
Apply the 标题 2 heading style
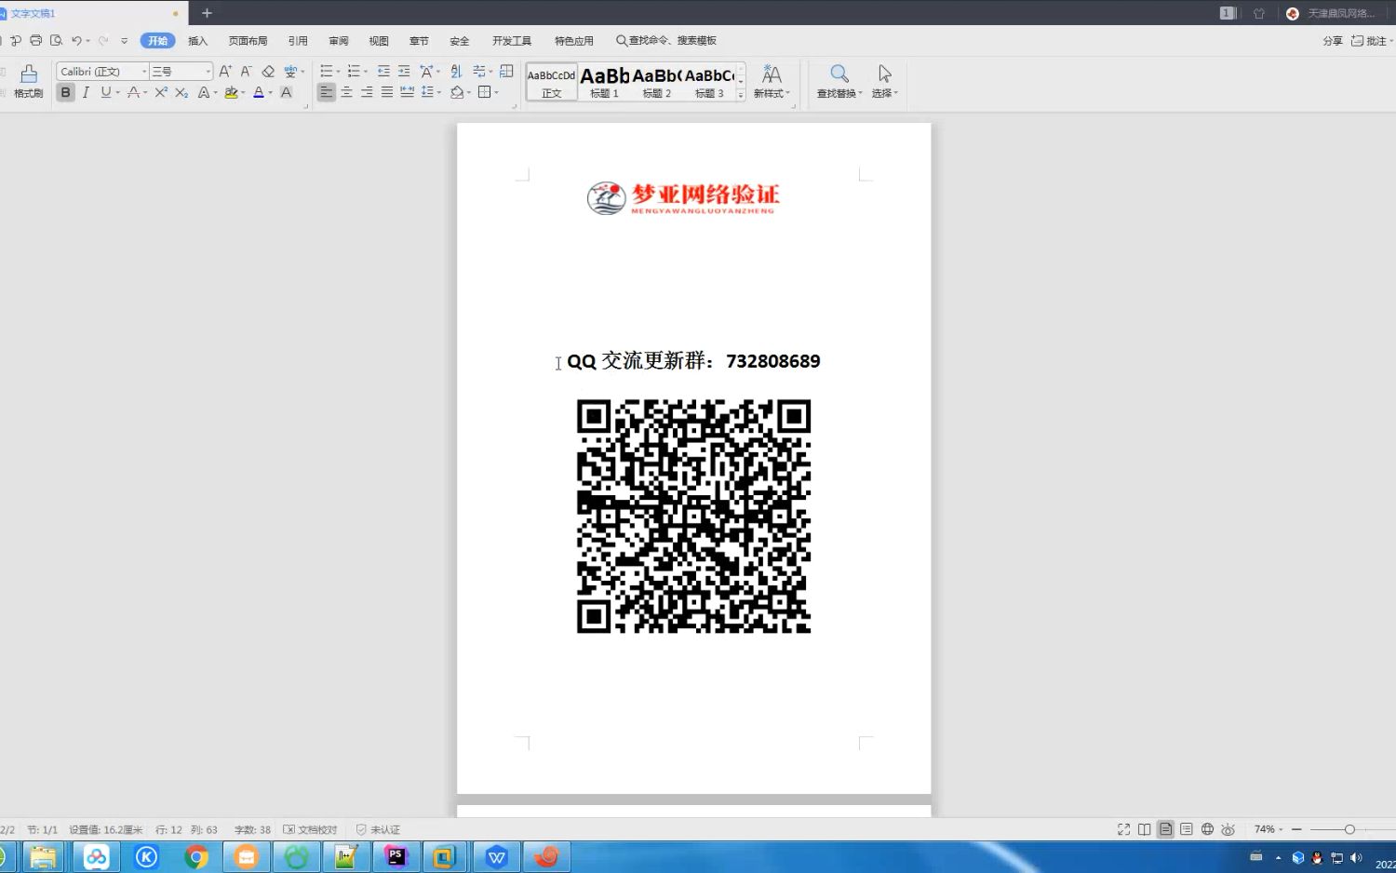[x=656, y=82]
